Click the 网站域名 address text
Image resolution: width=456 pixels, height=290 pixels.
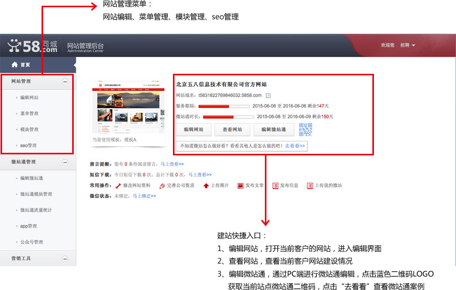coord(230,96)
